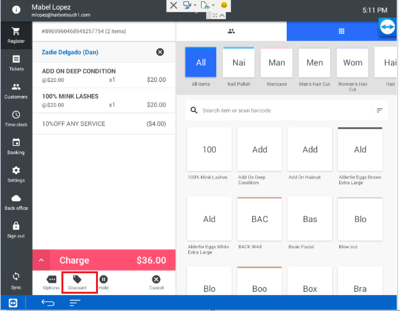Image resolution: width=400 pixels, height=311 pixels.
Task: Open order Options menu
Action: pyautogui.click(x=51, y=282)
